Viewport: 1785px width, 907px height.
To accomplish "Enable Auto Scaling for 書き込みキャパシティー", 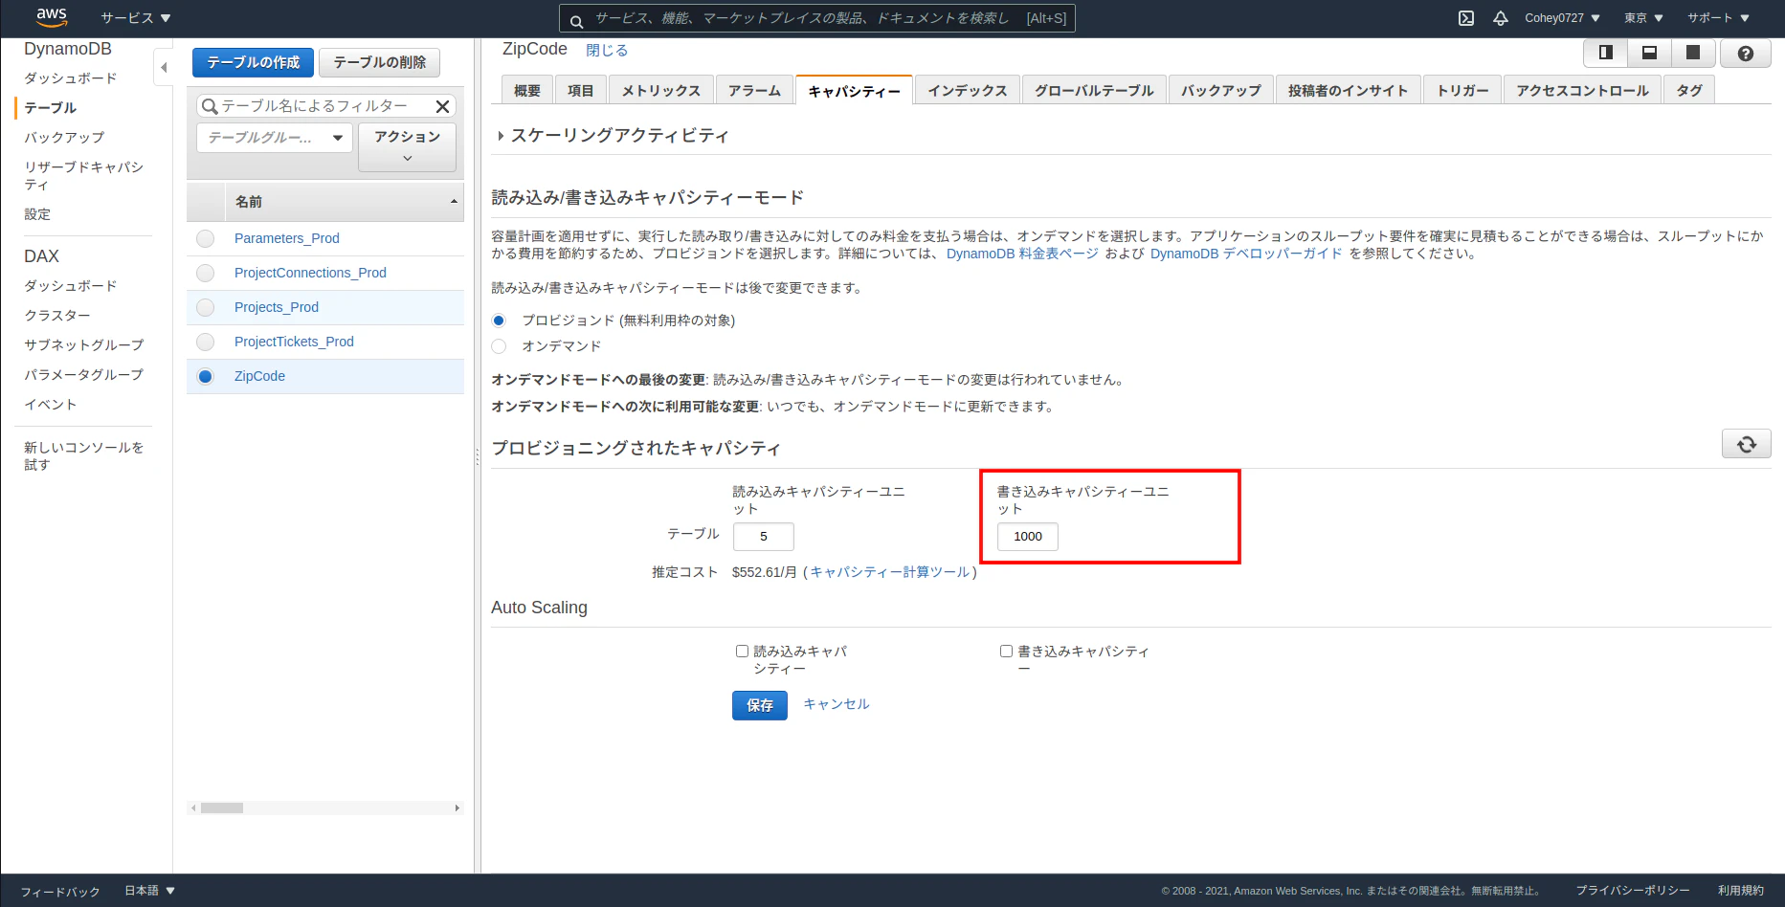I will [1006, 652].
